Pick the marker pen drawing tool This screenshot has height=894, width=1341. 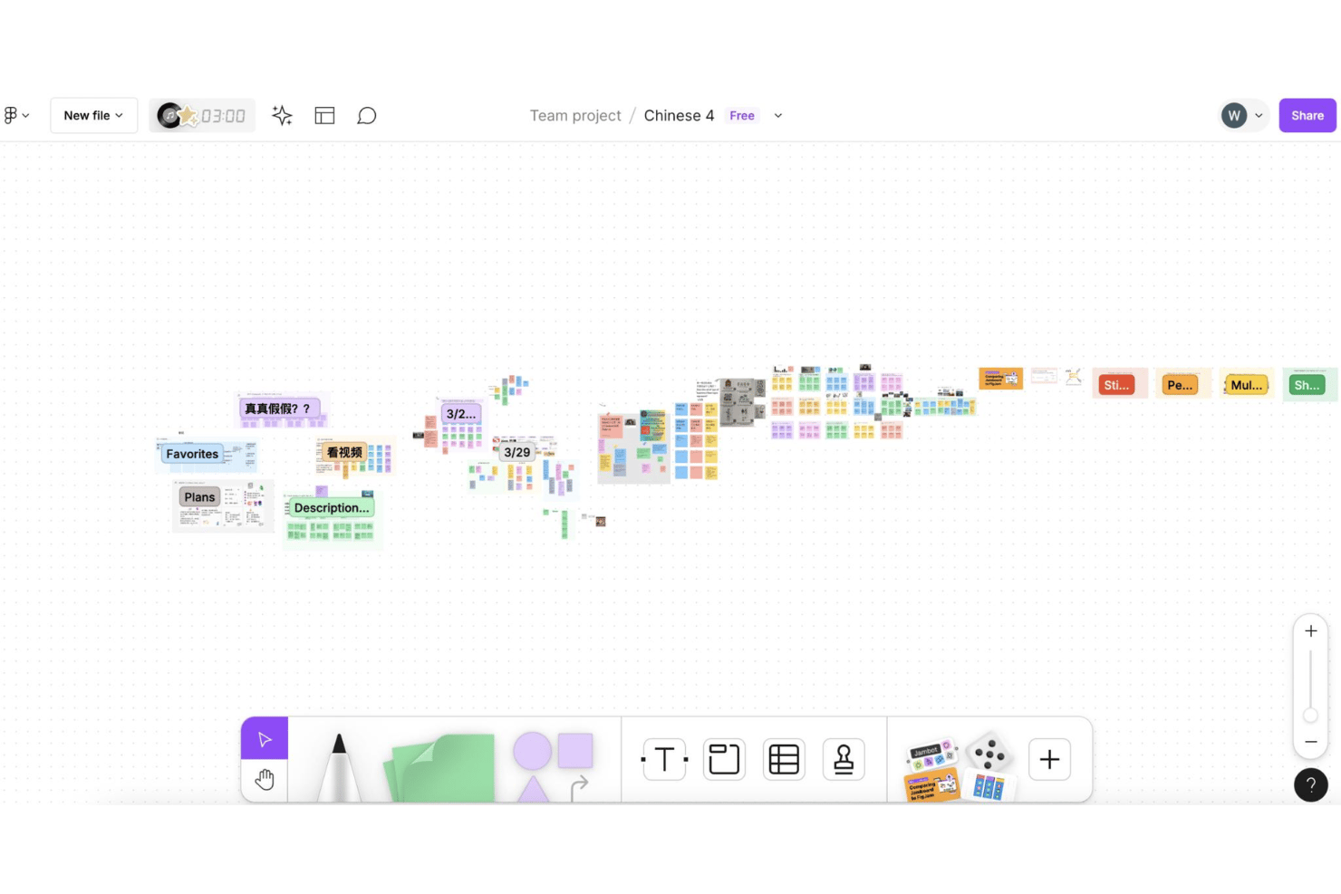tap(339, 766)
